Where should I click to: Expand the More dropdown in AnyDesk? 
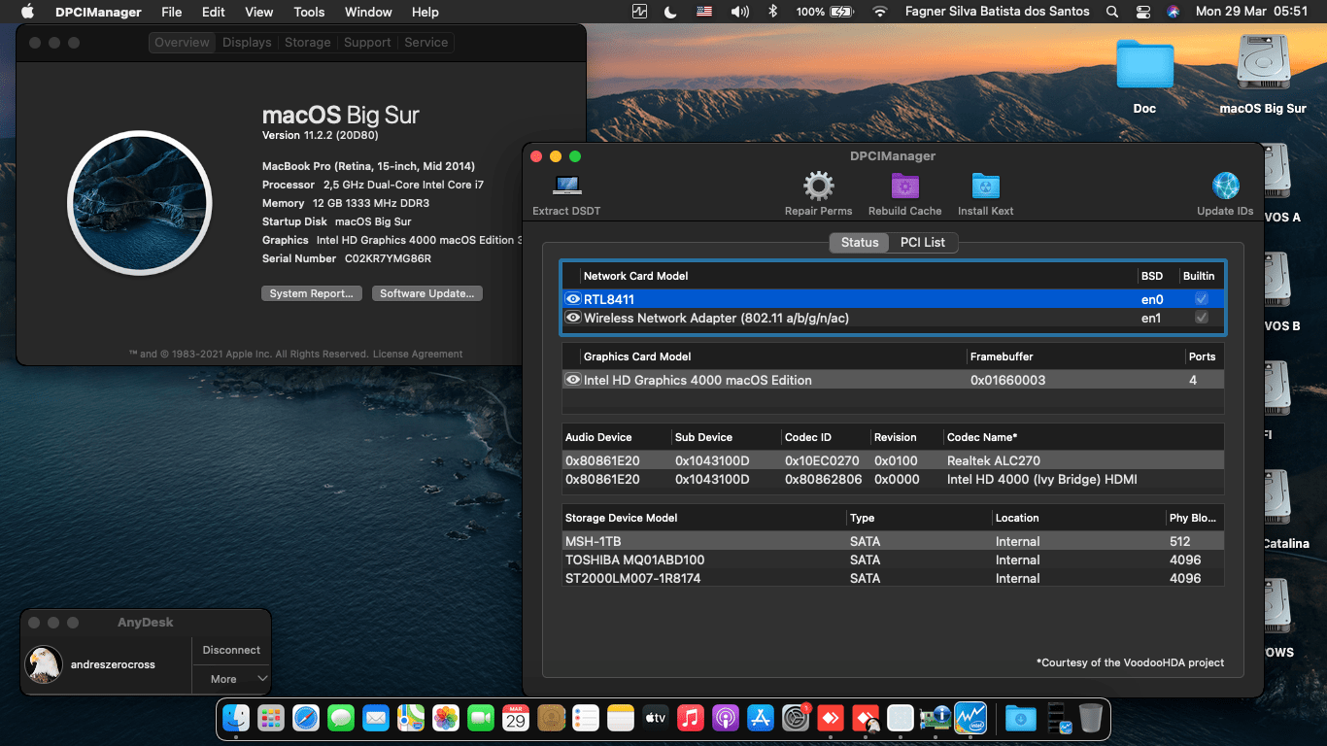[x=231, y=679]
